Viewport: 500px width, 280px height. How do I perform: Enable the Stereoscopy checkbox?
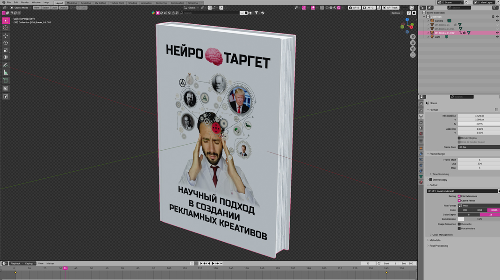click(x=430, y=180)
